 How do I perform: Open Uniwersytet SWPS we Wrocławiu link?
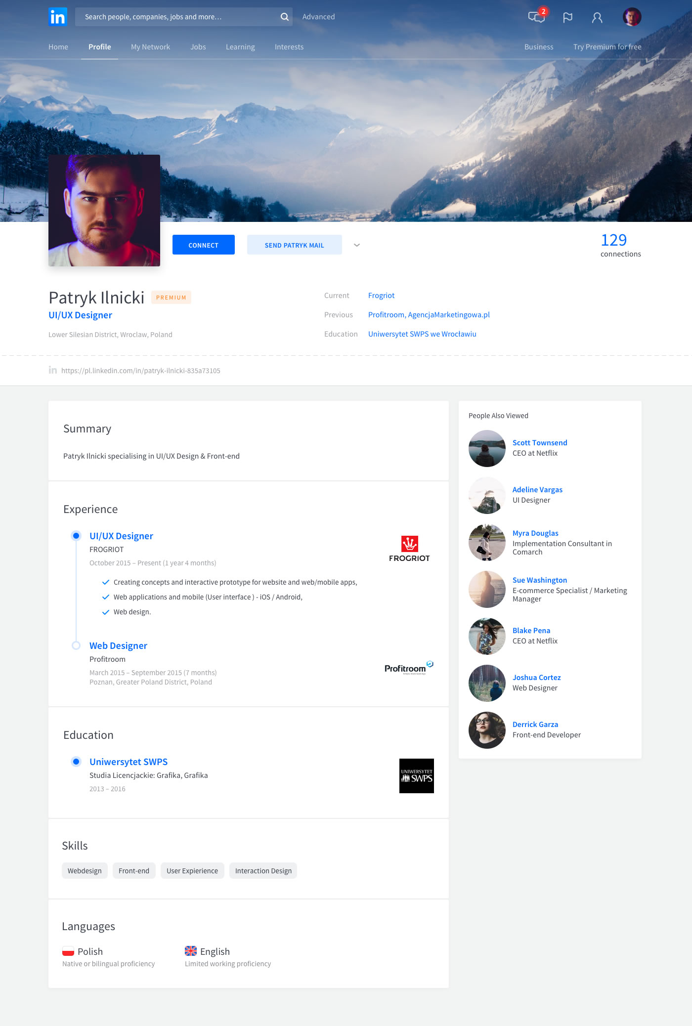pos(422,334)
